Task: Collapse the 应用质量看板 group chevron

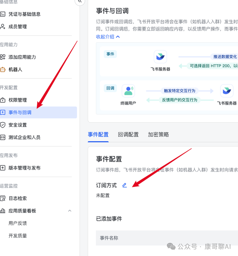Action: click(70, 210)
